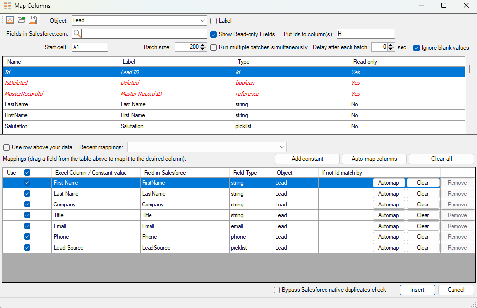Click the save mapping floppy disk icon
The width and height of the screenshot is (477, 308).
(33, 20)
